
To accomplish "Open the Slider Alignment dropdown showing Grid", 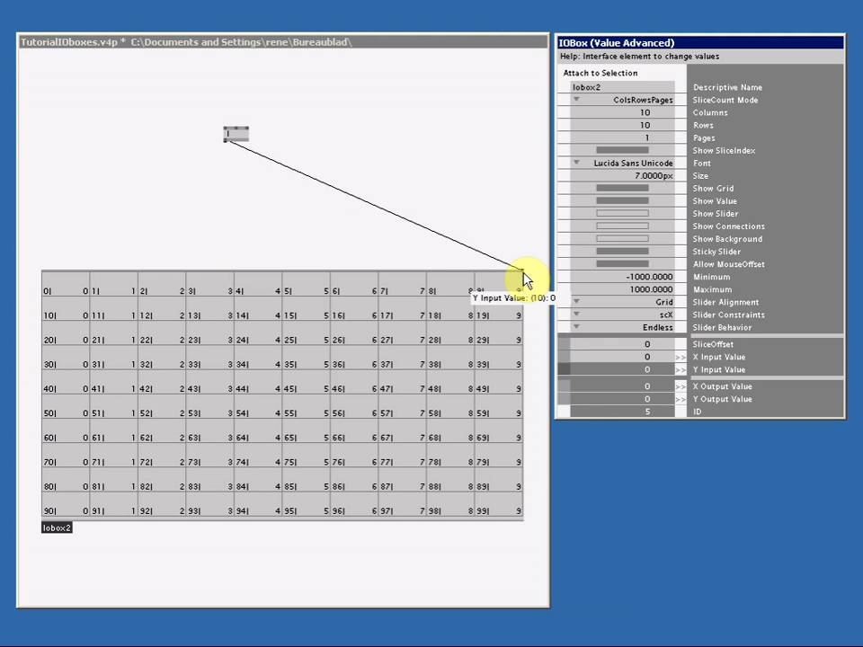I will click(622, 302).
